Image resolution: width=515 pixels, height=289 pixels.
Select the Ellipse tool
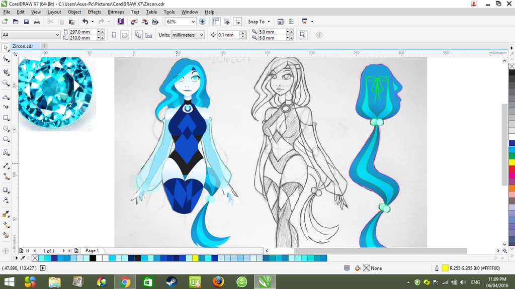6,128
